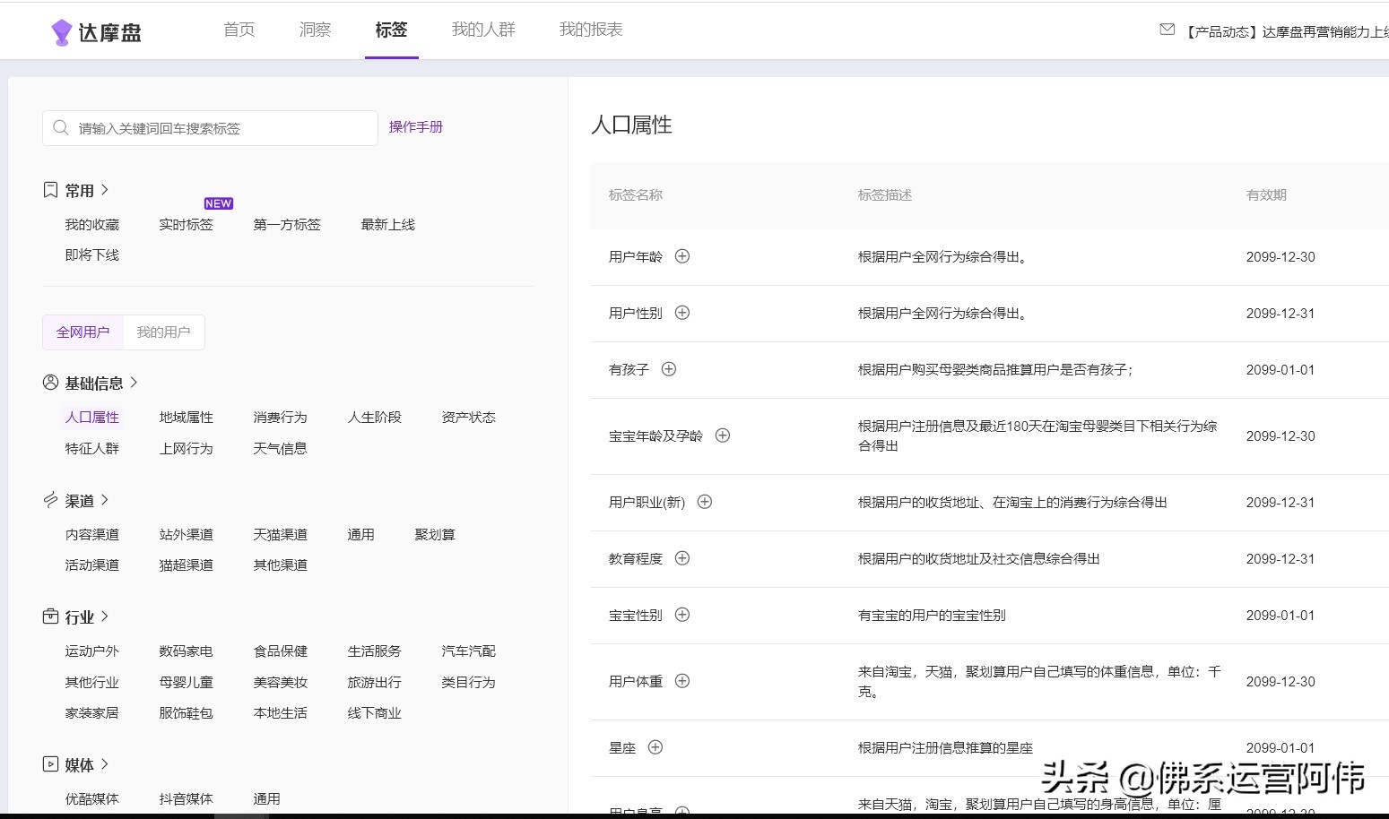
Task: 点击基础信息前的人像图标
Action: [50, 382]
